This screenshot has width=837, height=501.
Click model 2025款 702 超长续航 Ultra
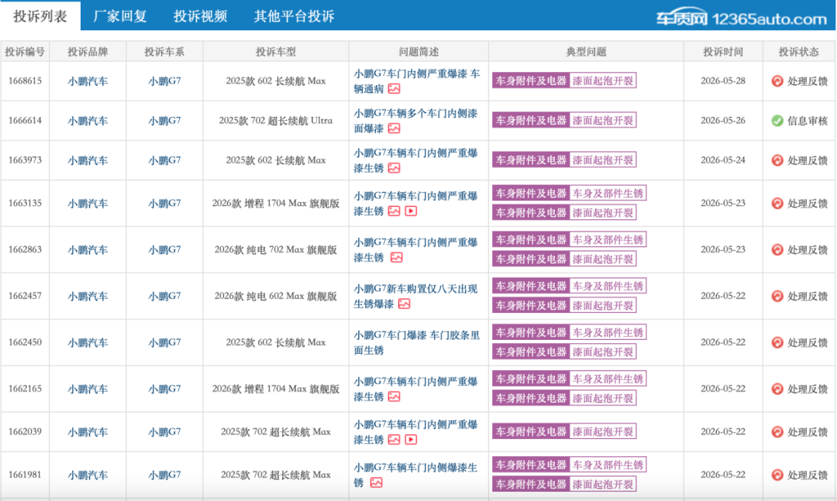[x=275, y=121]
